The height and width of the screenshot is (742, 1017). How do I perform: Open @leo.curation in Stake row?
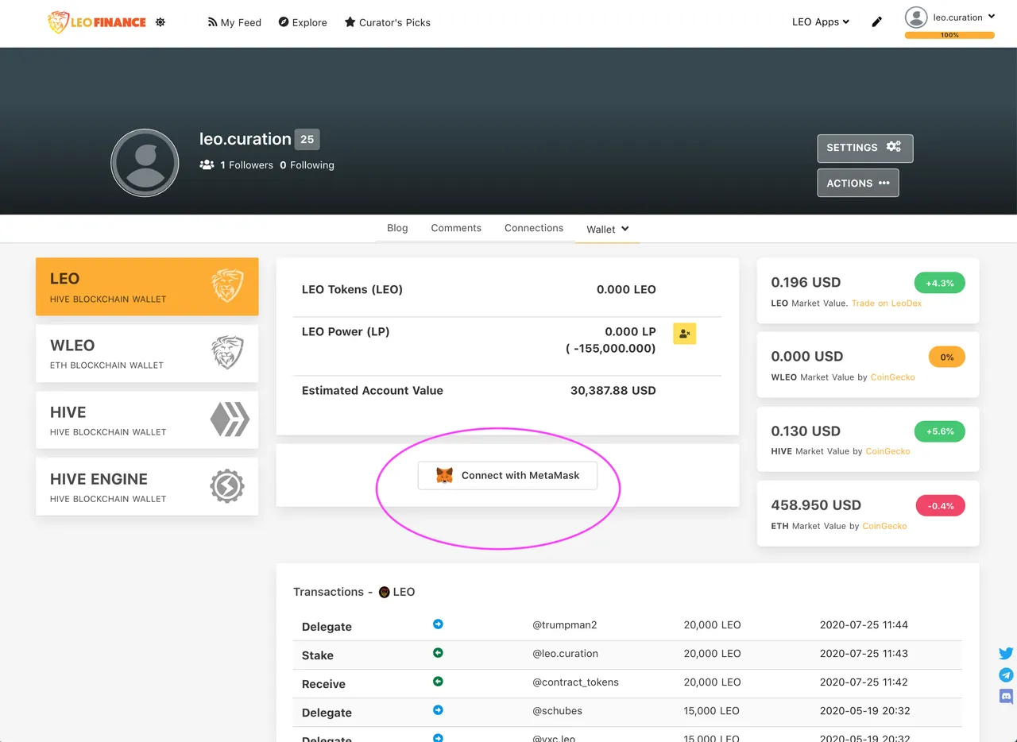tap(566, 654)
